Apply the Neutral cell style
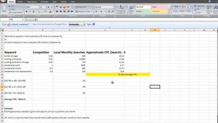 coord(159,11)
